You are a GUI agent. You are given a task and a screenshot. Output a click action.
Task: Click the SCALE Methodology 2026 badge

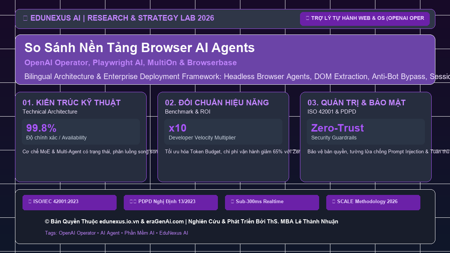point(373,202)
